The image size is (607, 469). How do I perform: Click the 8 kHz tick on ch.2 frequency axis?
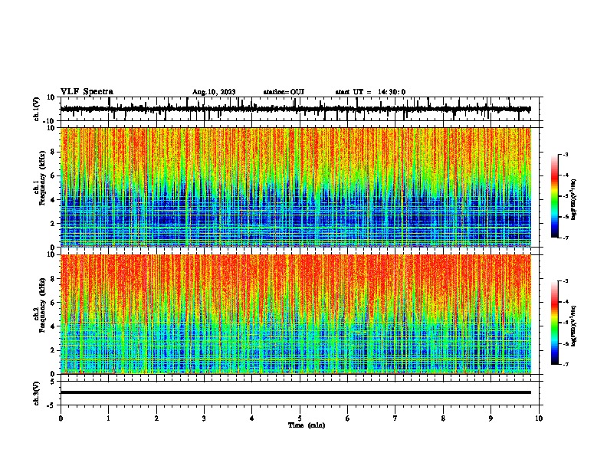(54, 279)
